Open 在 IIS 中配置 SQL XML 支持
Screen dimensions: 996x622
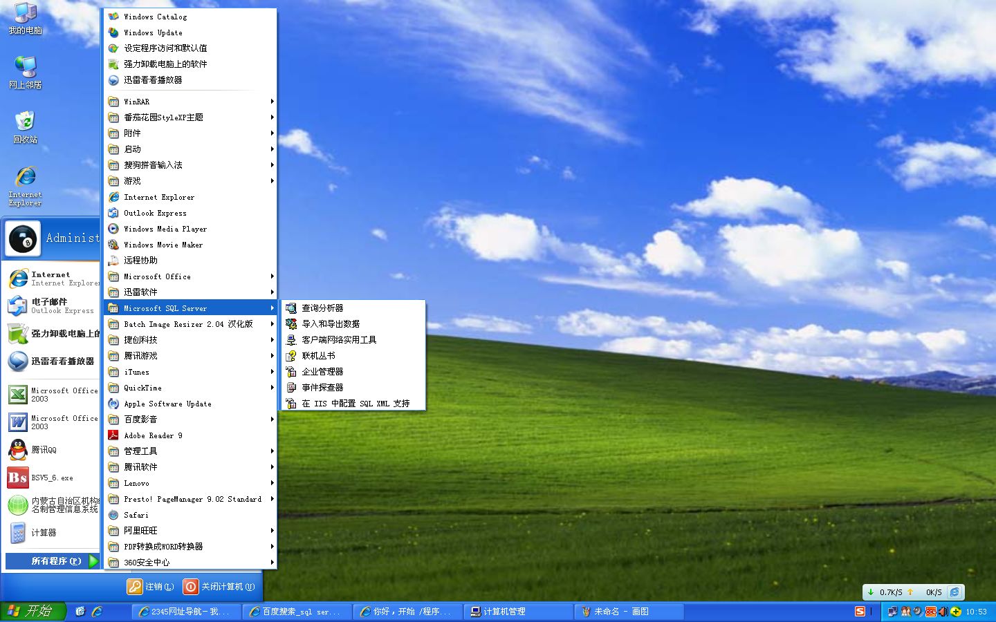[x=353, y=404]
